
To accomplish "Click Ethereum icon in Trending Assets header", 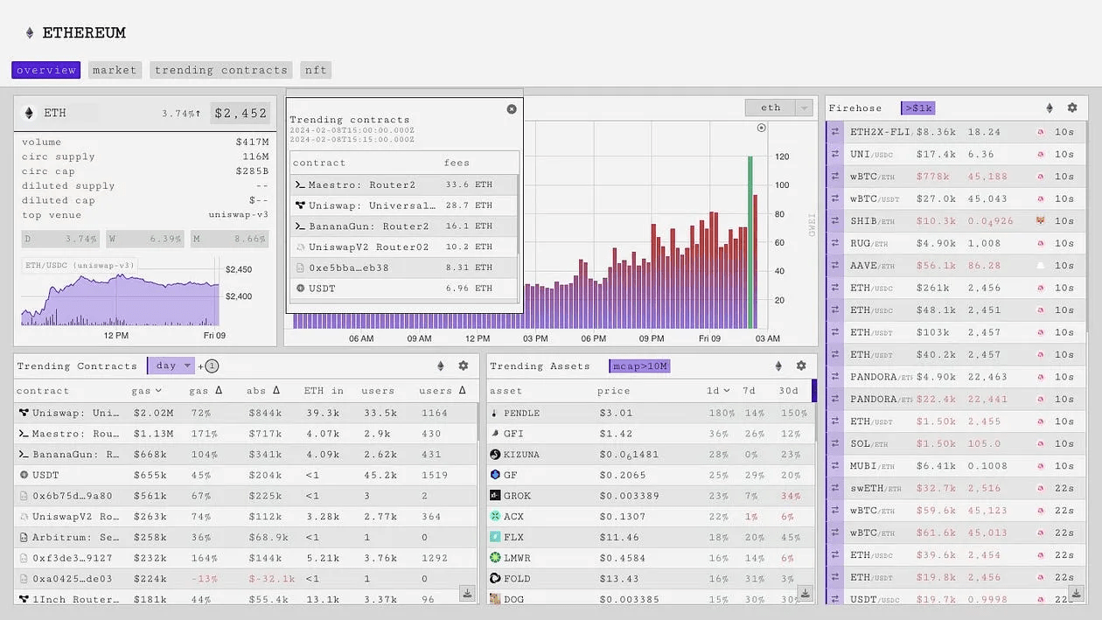I will click(x=778, y=366).
